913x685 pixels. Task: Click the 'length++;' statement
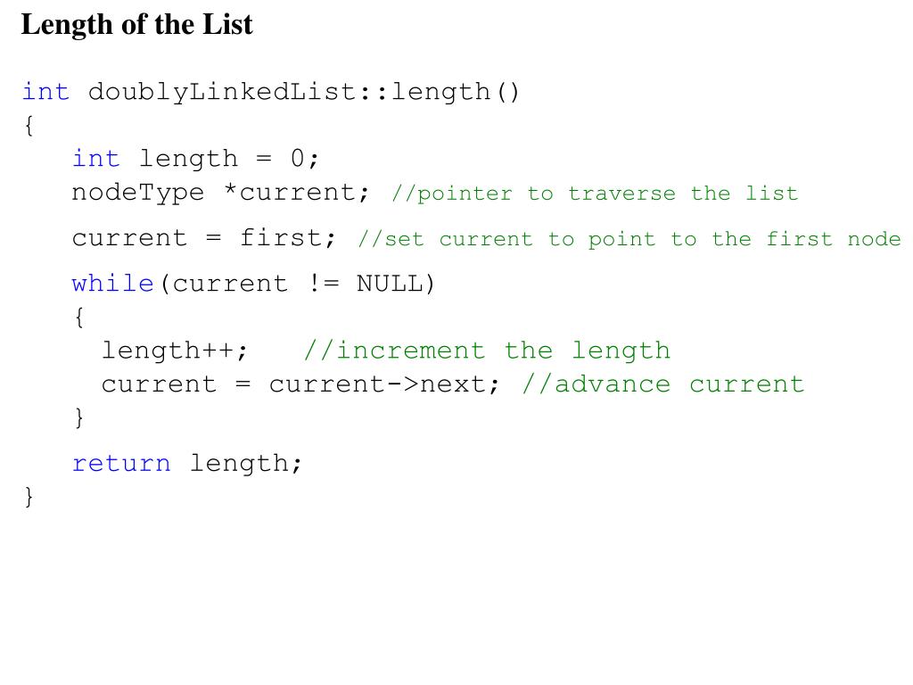pyautogui.click(x=175, y=351)
